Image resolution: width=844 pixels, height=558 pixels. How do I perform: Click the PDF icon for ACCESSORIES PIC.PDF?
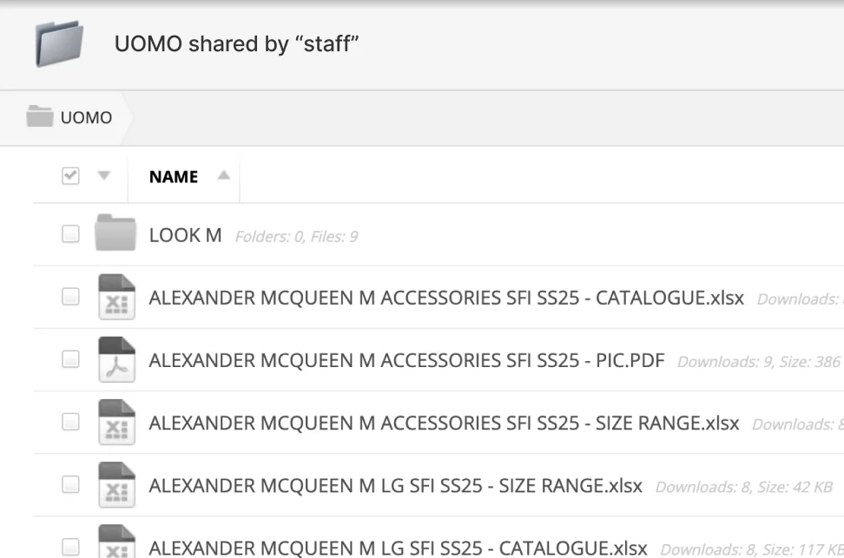tap(115, 360)
